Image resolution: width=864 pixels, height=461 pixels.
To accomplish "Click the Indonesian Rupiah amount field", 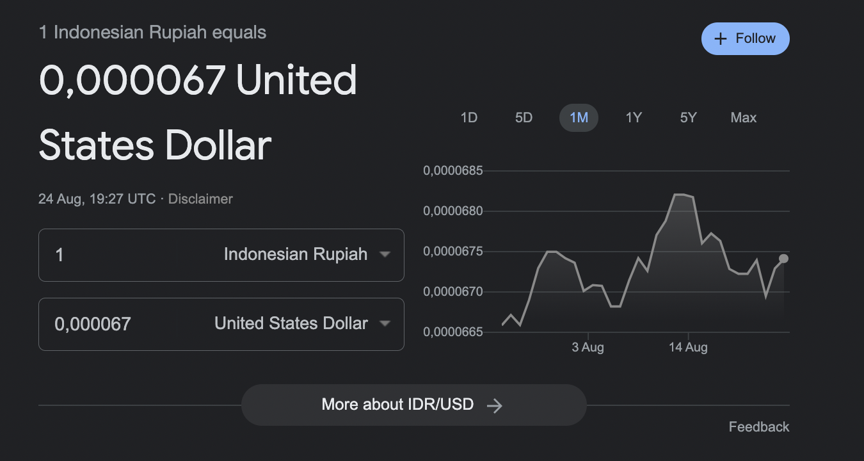I will (x=128, y=255).
